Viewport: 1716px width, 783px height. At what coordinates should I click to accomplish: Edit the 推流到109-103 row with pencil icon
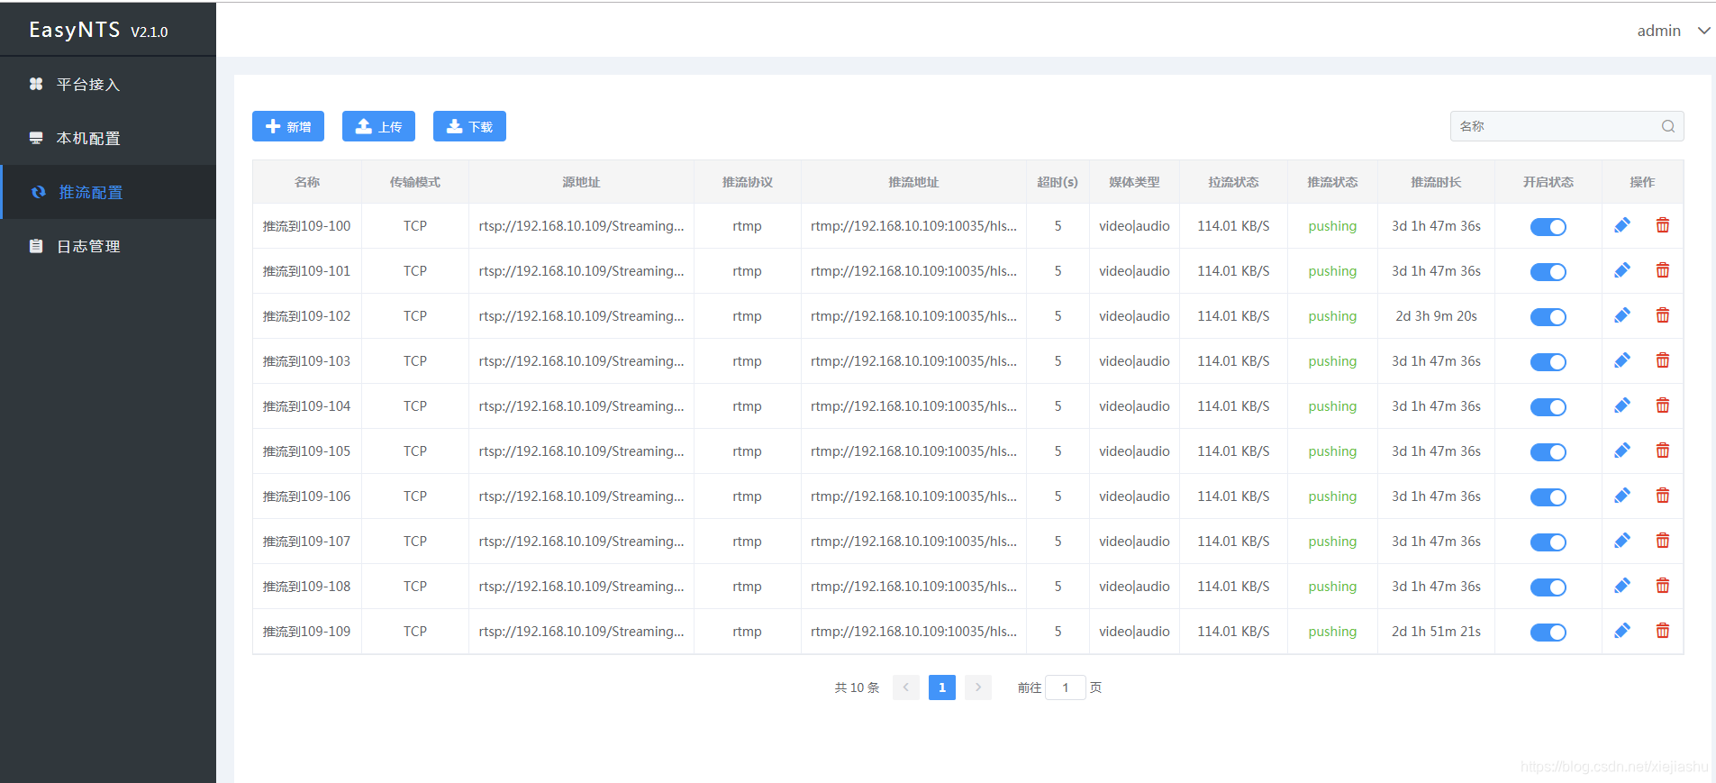click(1622, 360)
